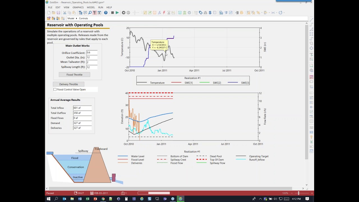359x202 pixels.
Task: Click the Spillway Length input field
Action: (x=92, y=67)
